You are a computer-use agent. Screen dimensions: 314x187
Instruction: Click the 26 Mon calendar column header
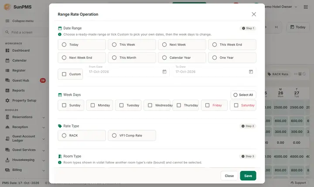280,93
